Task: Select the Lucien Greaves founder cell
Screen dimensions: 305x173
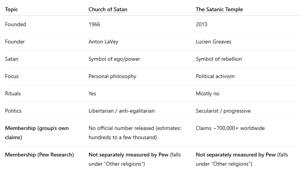Action: 214,42
